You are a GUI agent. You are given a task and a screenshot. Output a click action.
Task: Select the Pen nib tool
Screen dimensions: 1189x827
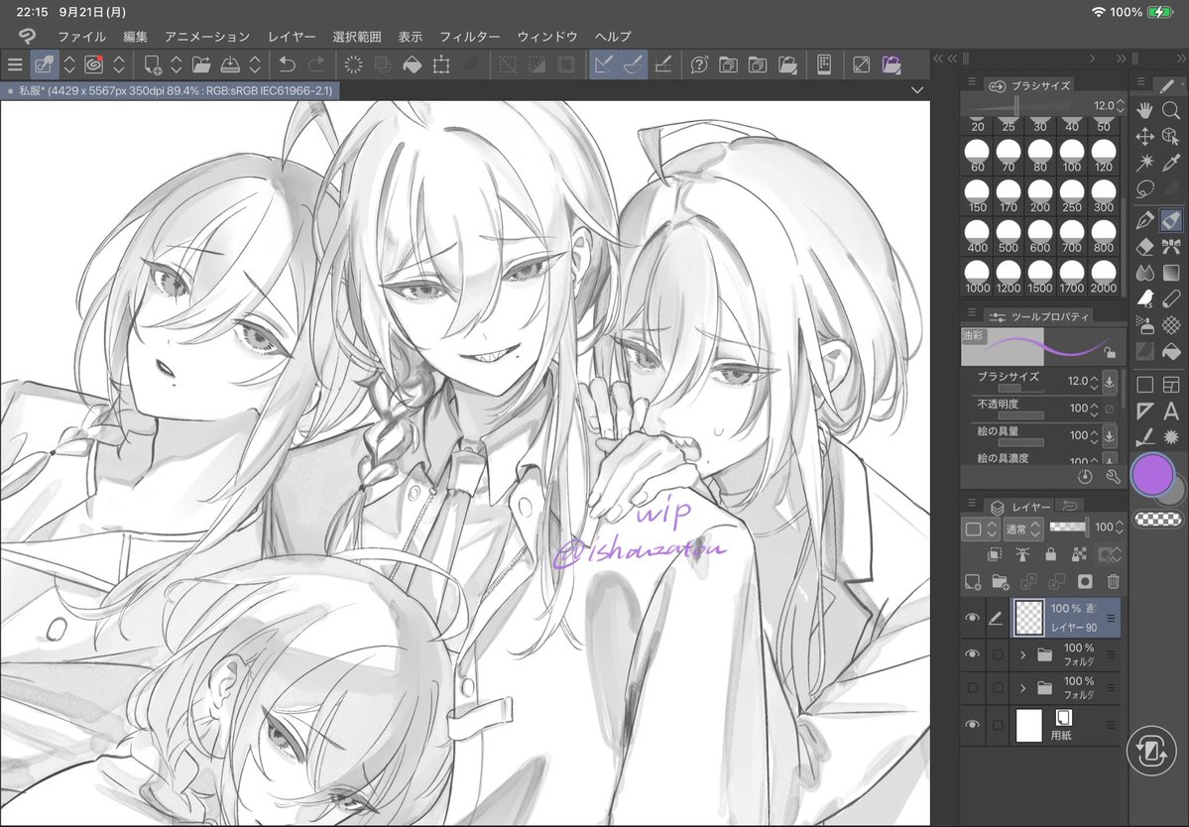[x=1145, y=220]
